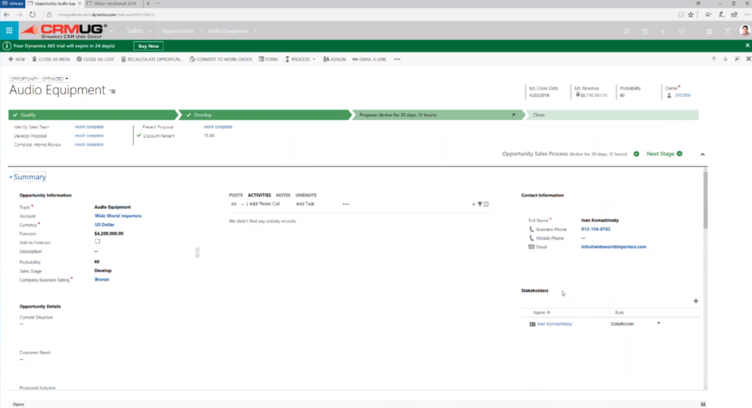Mark Present Proposal complete
The image size is (752, 408).
click(x=218, y=127)
